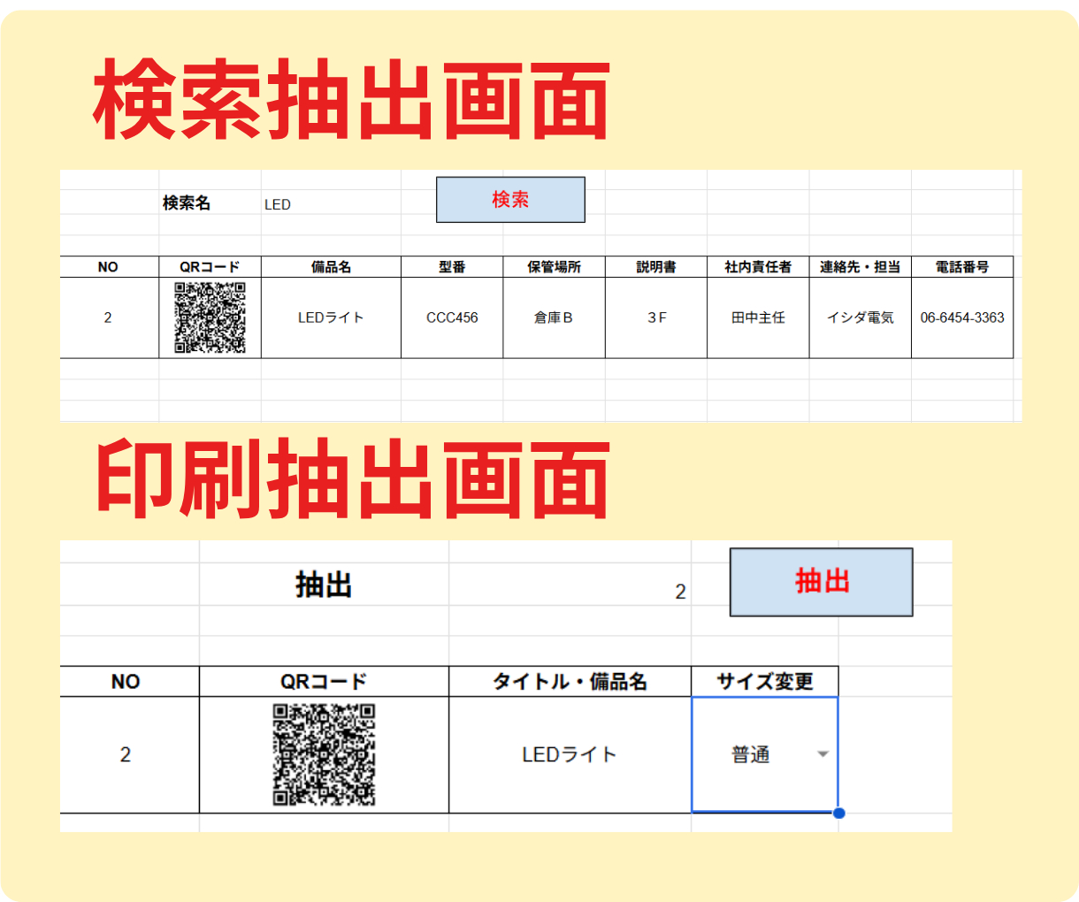Screen dimensions: 1079x902
Task: Click the 田中主任 responsible person cell
Action: (x=758, y=317)
